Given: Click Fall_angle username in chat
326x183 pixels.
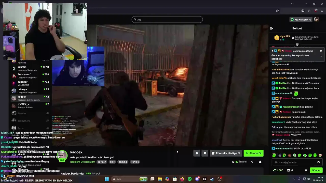Looking at the screenshot, I should pos(277,127).
